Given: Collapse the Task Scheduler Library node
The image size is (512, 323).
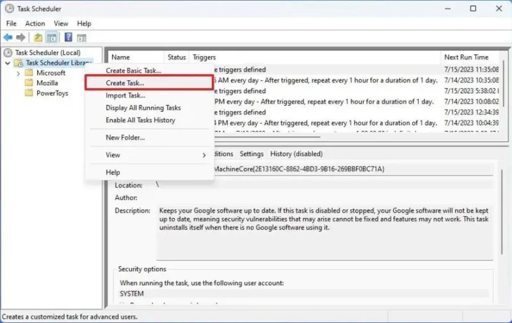Looking at the screenshot, I should 8,63.
